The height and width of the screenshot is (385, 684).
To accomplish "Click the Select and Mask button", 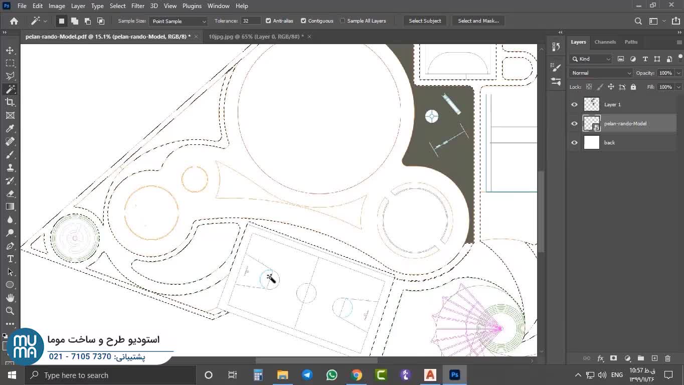I will [478, 21].
